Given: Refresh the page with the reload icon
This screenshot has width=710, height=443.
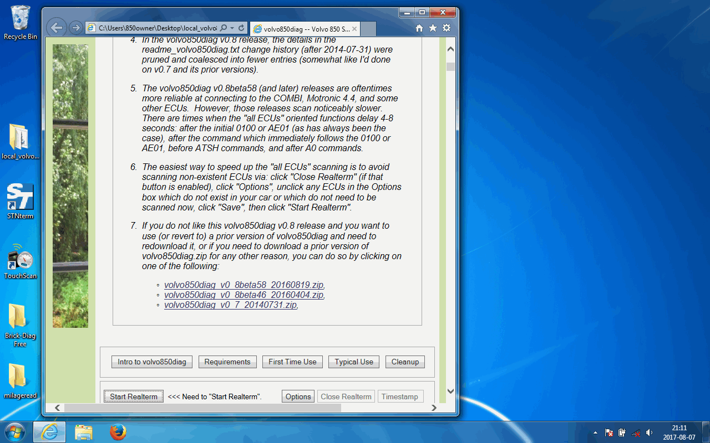Looking at the screenshot, I should pos(241,28).
